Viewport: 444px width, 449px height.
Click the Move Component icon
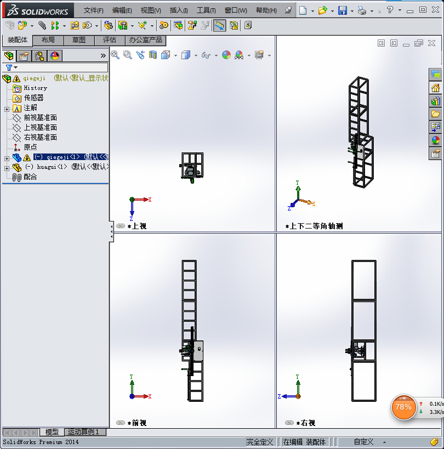coord(87,25)
